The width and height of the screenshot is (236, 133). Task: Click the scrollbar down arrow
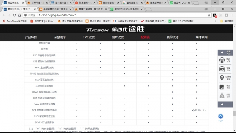click(234, 131)
